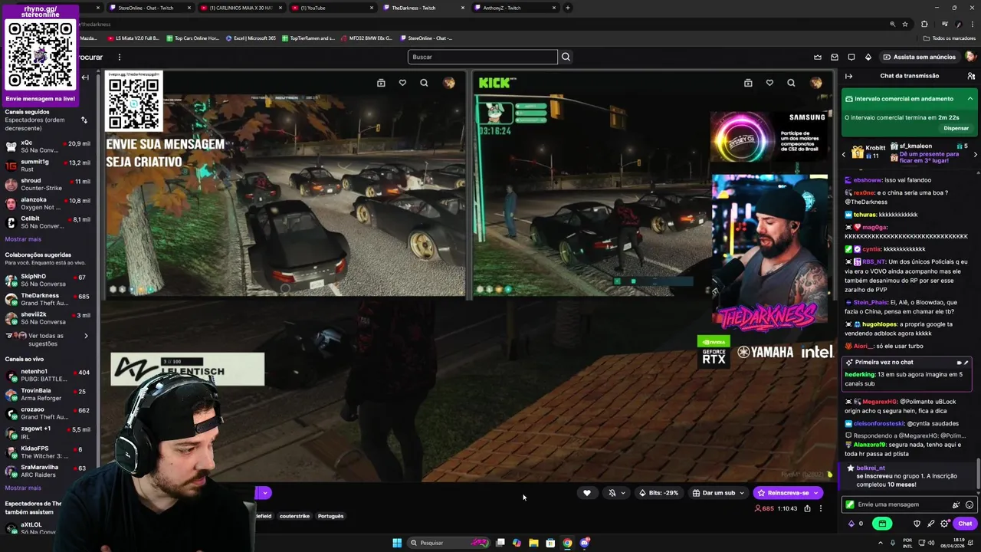Open shroud channel in sidebar
This screenshot has height=552, width=981.
(x=48, y=184)
